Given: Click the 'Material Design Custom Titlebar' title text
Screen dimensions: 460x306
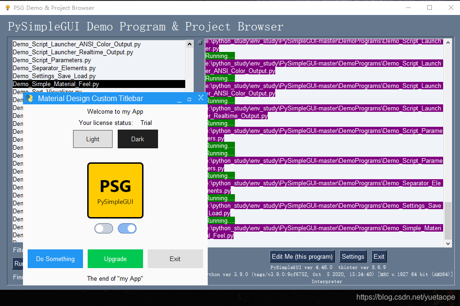Looking at the screenshot, I should [90, 98].
